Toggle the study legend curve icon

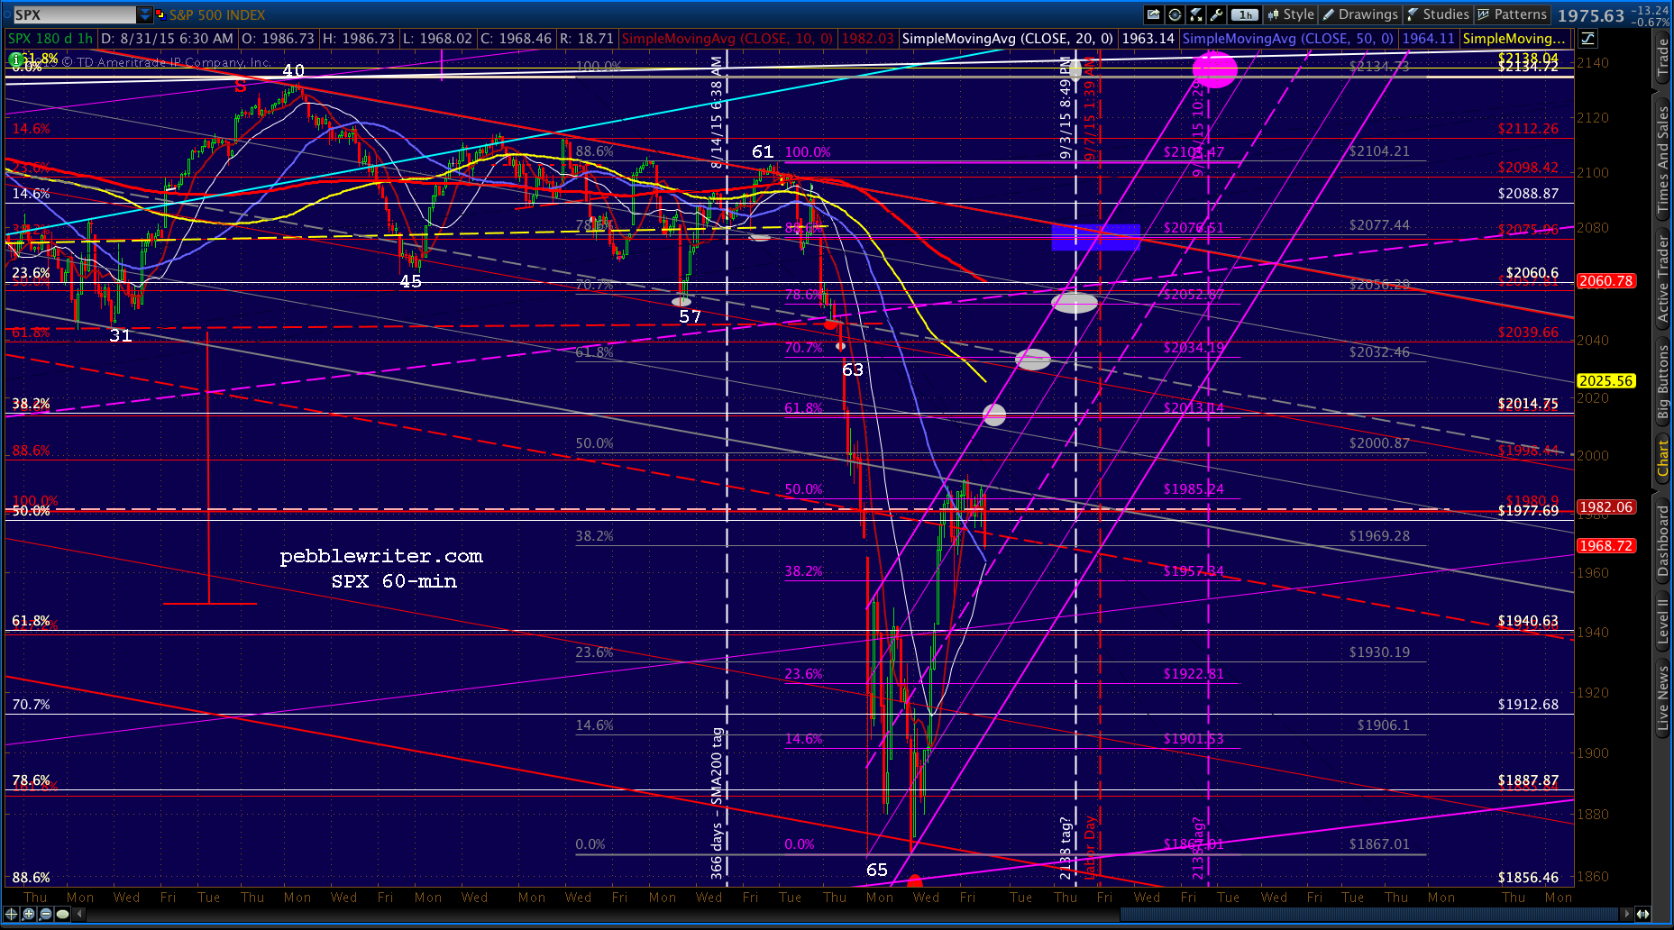(1587, 39)
